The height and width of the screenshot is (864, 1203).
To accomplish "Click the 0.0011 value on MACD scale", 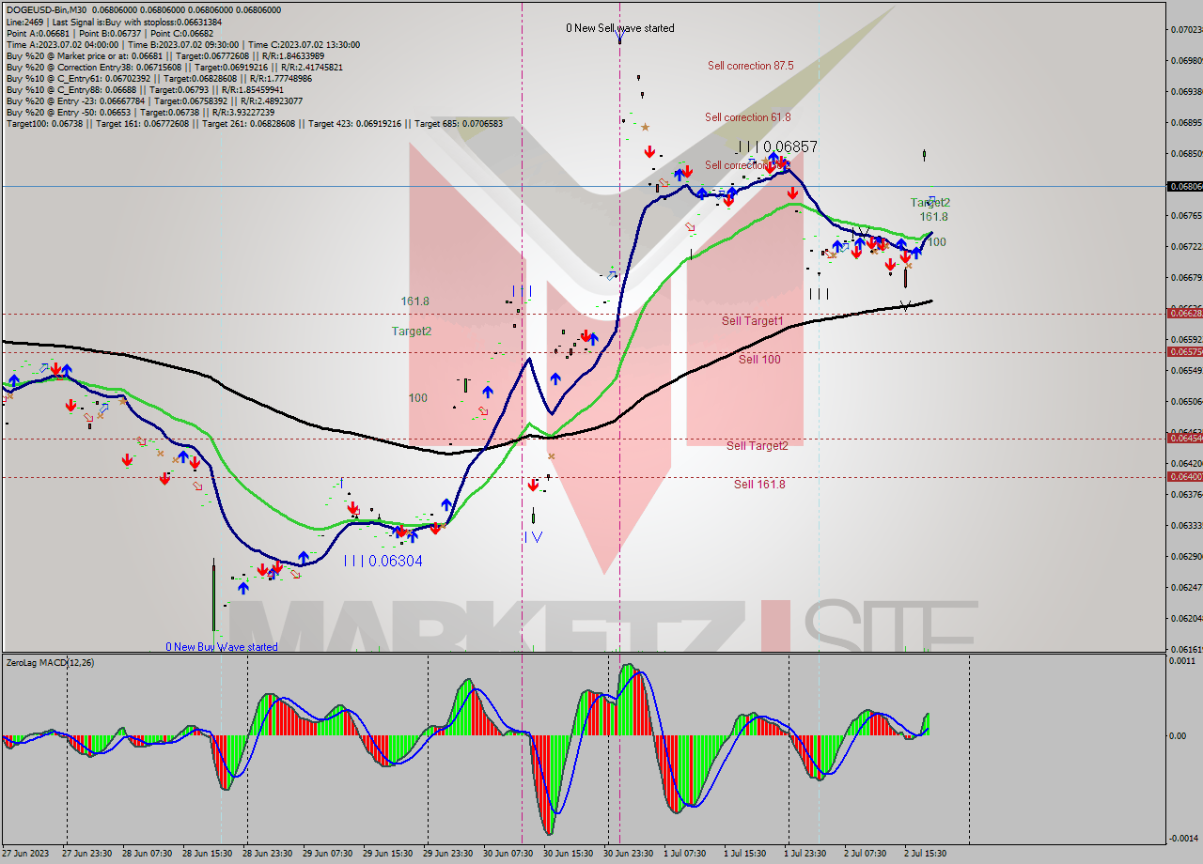I will 1183,661.
